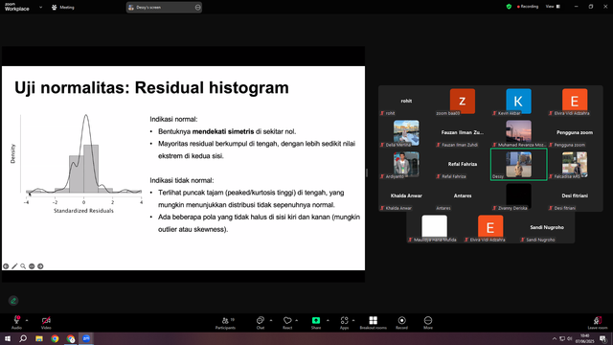
Task: Select Antares participant tile
Action: 463,196
